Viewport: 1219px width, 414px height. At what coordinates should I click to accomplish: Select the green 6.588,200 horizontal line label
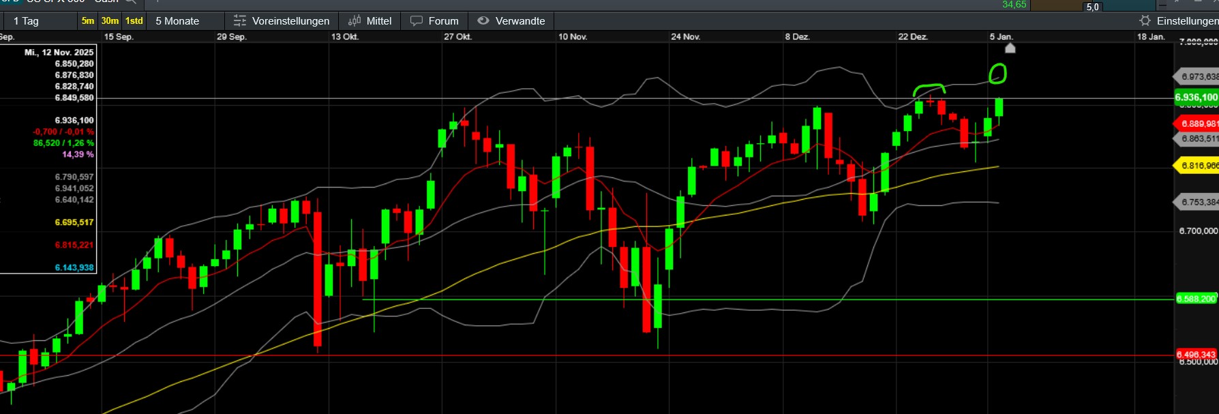(x=1196, y=299)
